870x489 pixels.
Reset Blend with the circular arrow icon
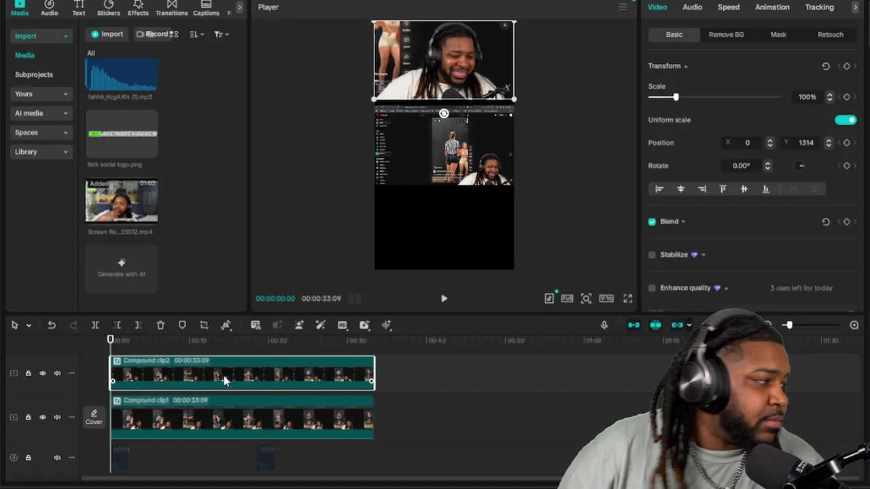(x=826, y=221)
